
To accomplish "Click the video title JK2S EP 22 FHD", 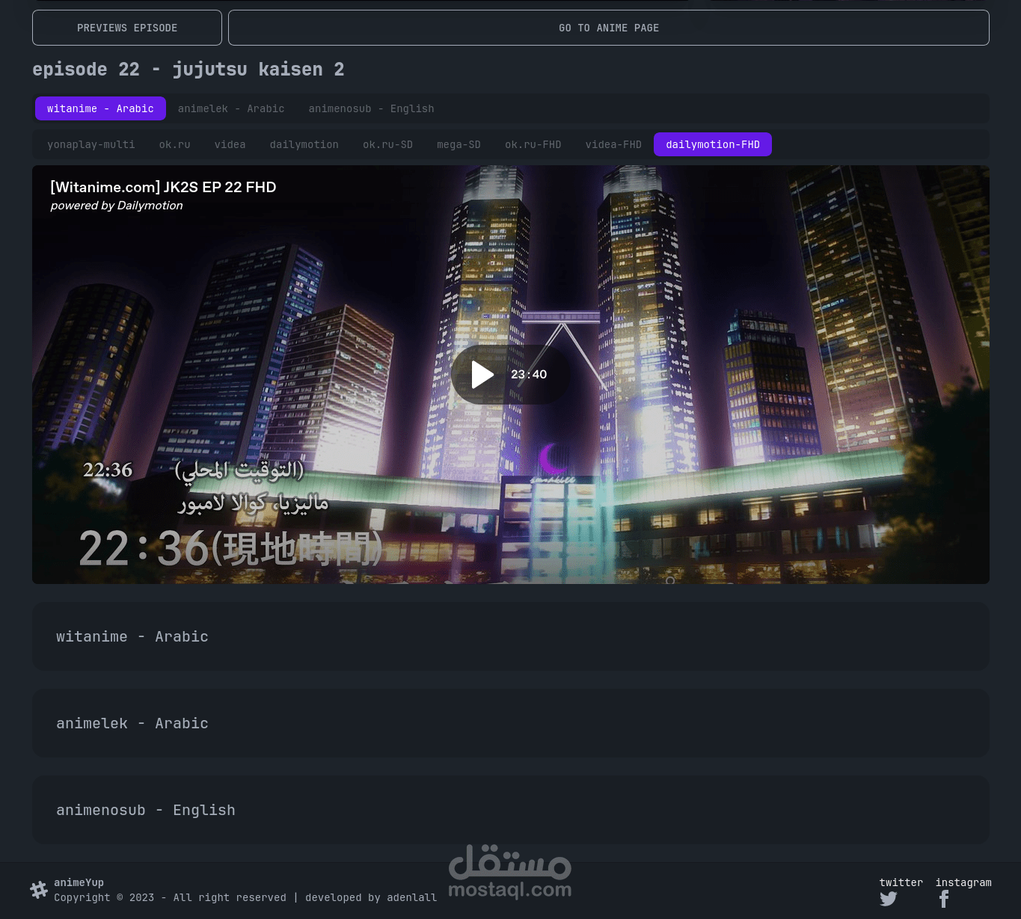I will (163, 187).
